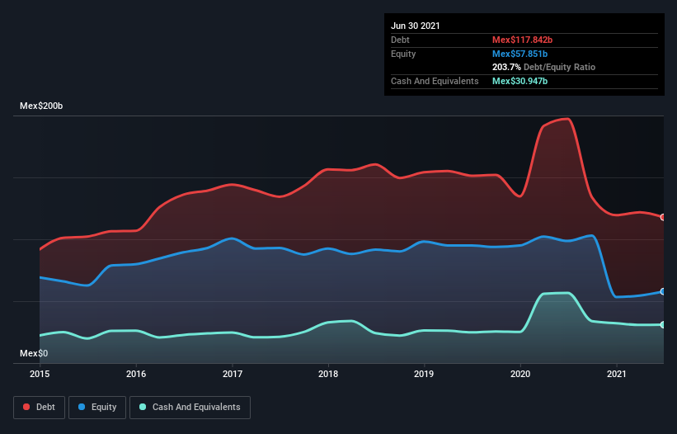The width and height of the screenshot is (677, 434).
Task: Click the teal Cash legend dot
Action: [143, 407]
